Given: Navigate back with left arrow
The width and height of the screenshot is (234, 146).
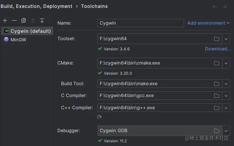Looking at the screenshot, I should [215, 7].
